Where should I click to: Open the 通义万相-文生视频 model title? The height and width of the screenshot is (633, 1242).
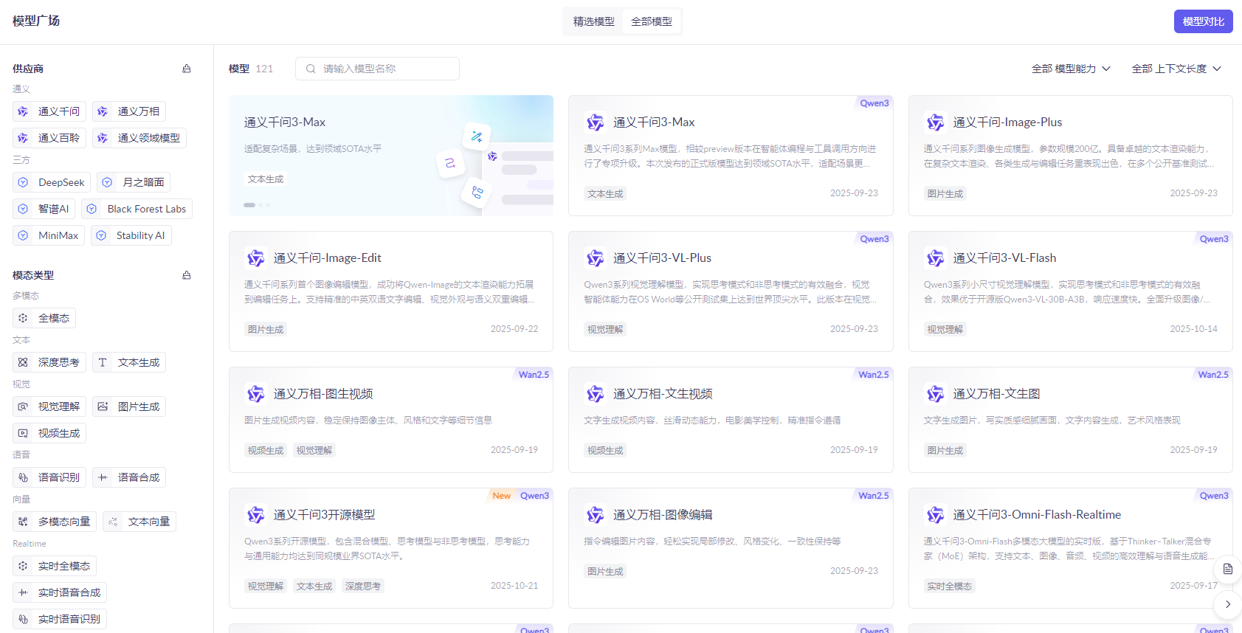pyautogui.click(x=663, y=394)
